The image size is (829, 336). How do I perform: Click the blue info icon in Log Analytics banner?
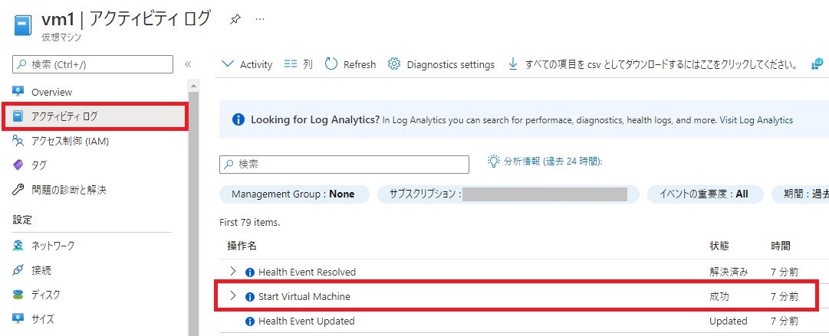(x=239, y=119)
